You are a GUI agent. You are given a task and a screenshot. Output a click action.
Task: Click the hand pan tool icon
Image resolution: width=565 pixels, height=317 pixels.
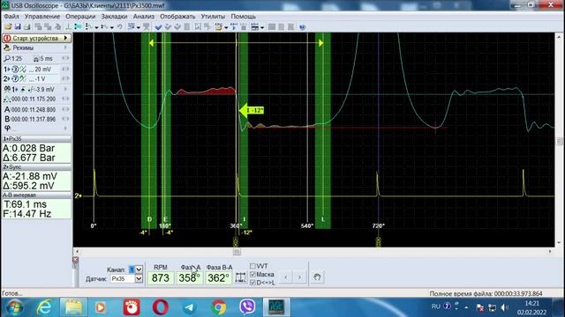point(317,277)
